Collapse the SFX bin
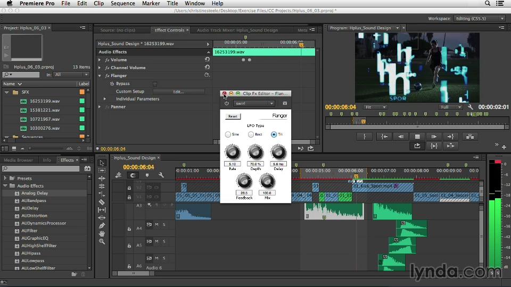This screenshot has width=511, height=287. point(6,92)
